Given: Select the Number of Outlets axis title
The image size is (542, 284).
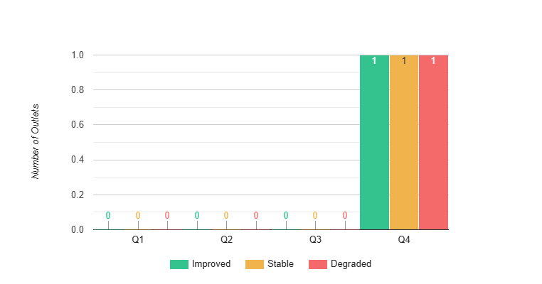Looking at the screenshot, I should click(x=36, y=141).
